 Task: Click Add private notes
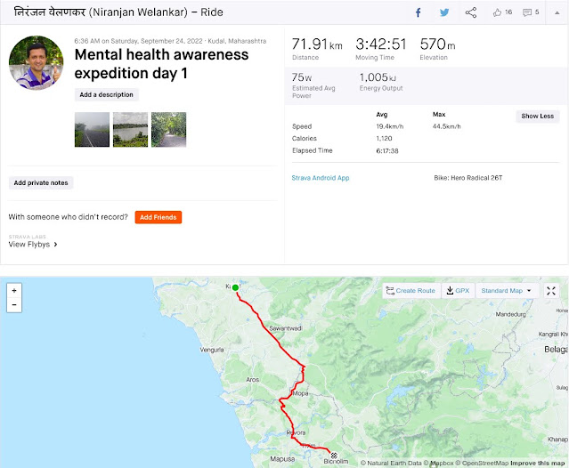tap(41, 183)
